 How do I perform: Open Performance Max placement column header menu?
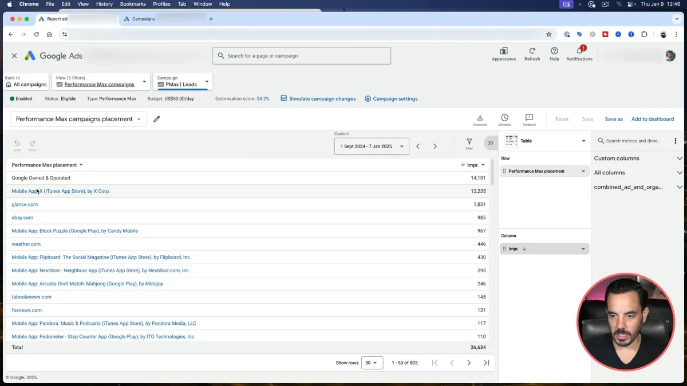(81, 165)
